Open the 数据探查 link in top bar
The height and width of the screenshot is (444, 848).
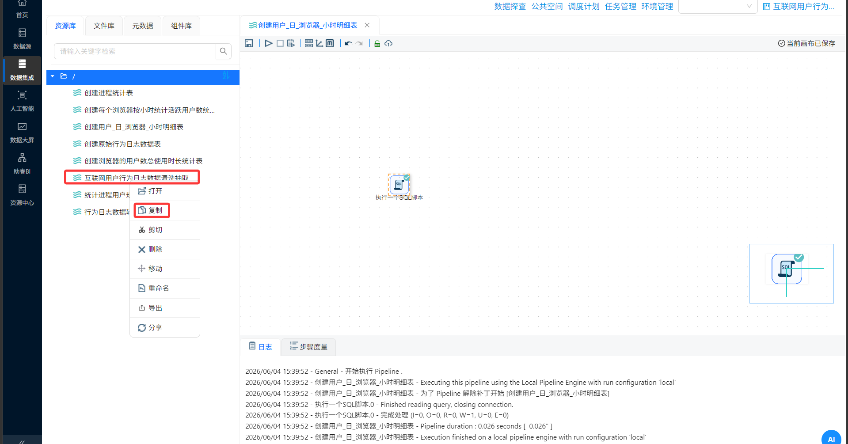click(510, 6)
